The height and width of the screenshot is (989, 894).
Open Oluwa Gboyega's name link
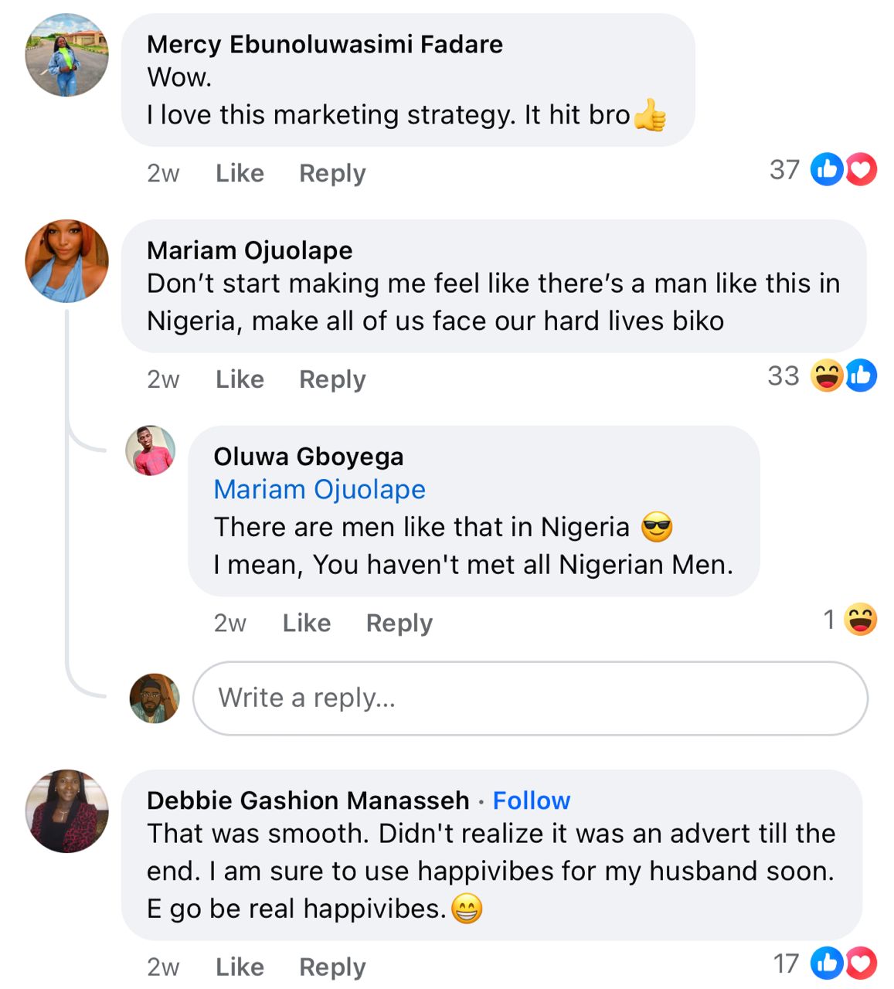[x=308, y=457]
